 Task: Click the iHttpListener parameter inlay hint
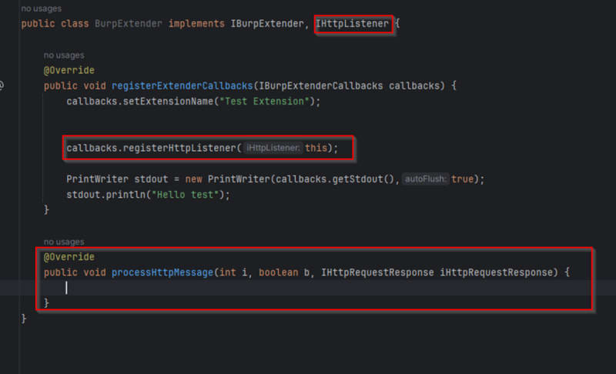(273, 148)
